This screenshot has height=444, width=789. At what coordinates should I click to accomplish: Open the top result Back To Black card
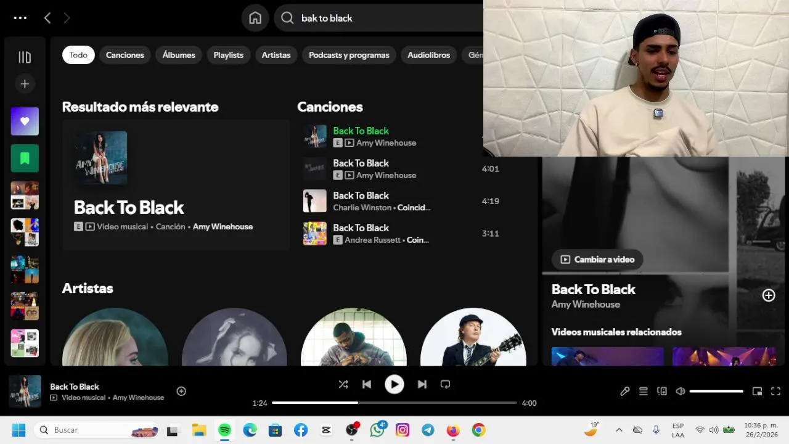(x=176, y=184)
